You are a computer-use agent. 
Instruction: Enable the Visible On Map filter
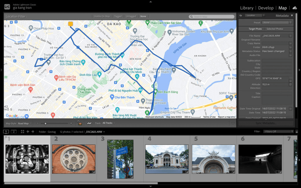click(x=102, y=16)
